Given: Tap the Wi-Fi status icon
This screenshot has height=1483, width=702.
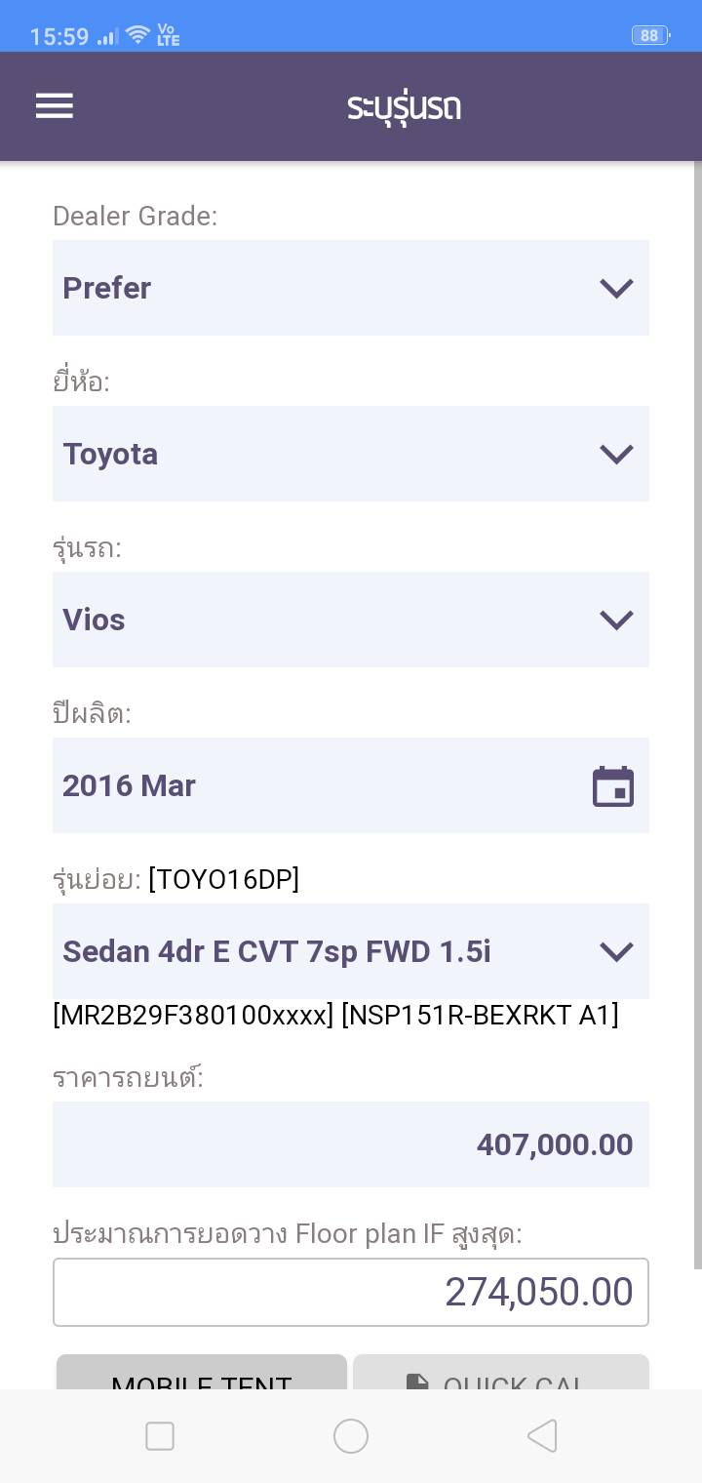Looking at the screenshot, I should tap(137, 36).
